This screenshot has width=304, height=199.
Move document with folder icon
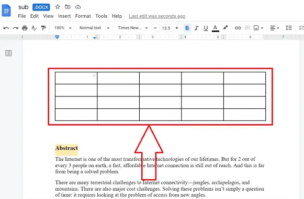(67, 7)
